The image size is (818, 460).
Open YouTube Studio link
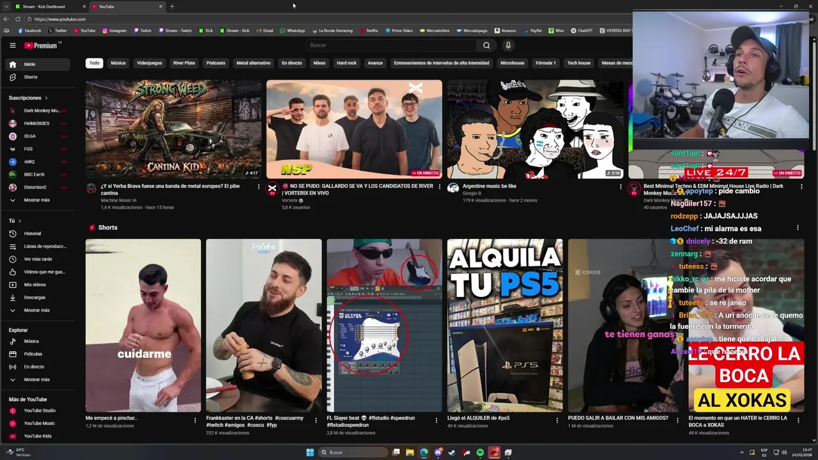pyautogui.click(x=38, y=410)
